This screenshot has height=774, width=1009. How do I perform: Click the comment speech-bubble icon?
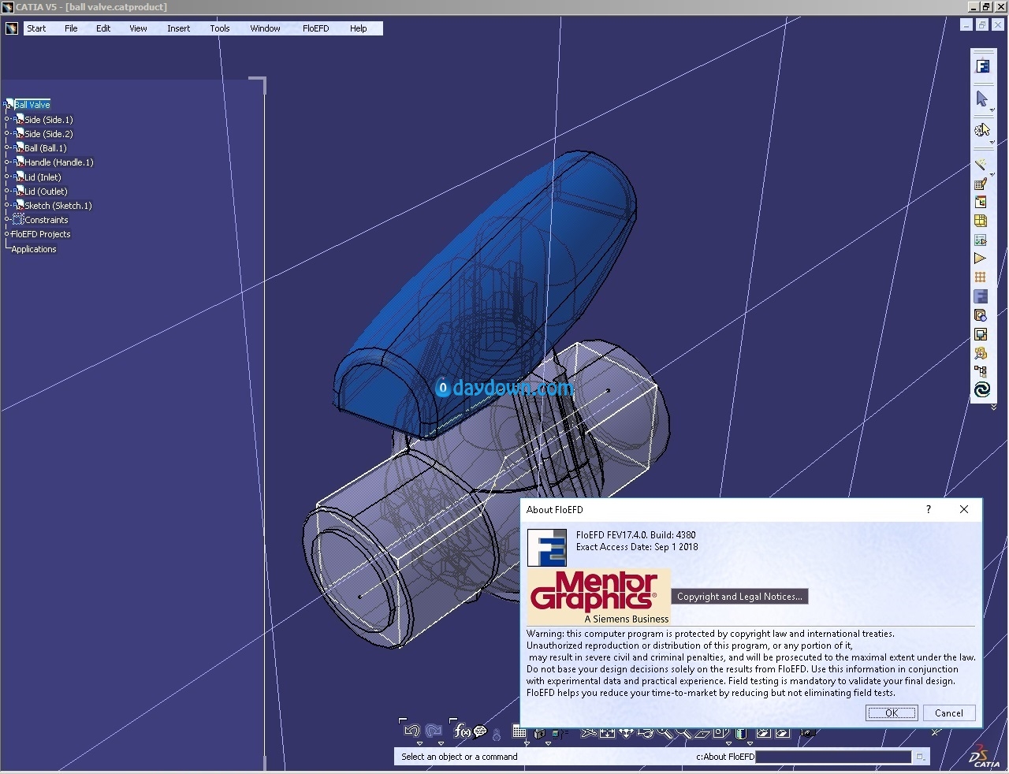480,731
